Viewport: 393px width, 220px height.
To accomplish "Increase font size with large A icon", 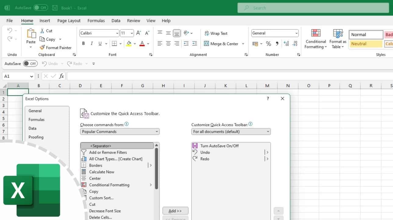I will [138, 33].
